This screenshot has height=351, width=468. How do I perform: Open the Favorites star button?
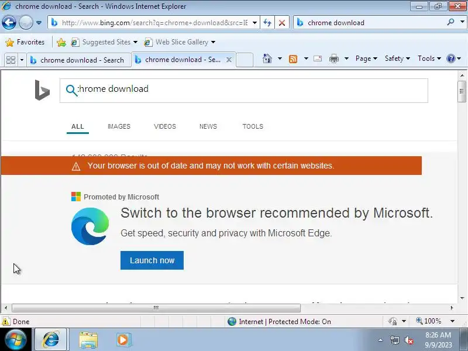[x=25, y=42]
